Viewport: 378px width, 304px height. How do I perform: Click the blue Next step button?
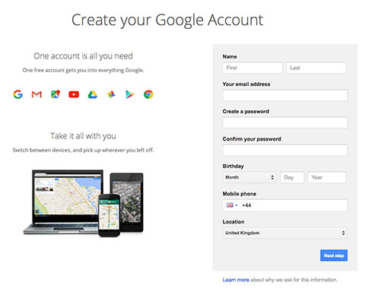(x=334, y=255)
